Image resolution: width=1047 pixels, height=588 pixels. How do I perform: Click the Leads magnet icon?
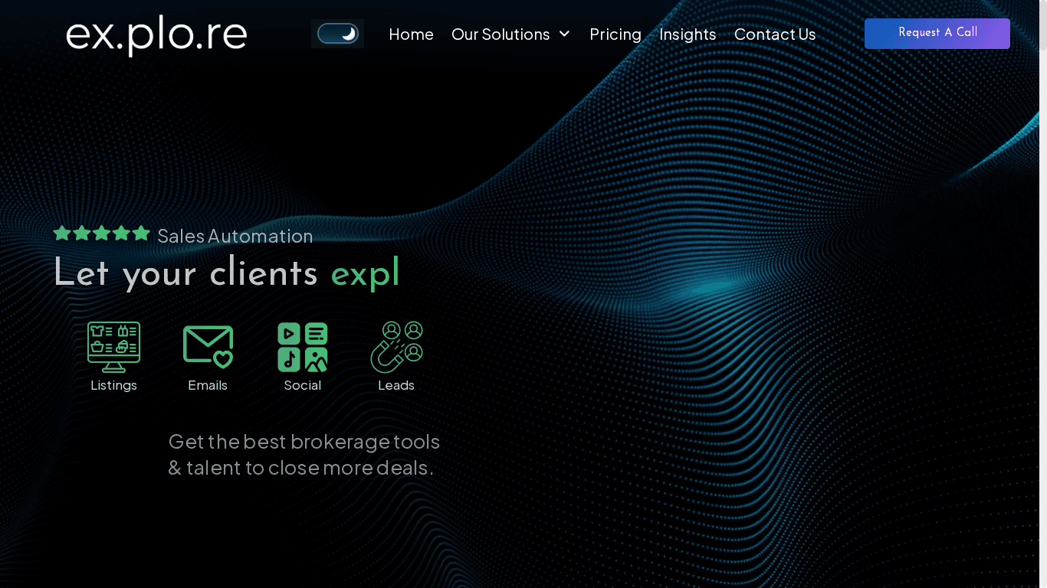[396, 347]
